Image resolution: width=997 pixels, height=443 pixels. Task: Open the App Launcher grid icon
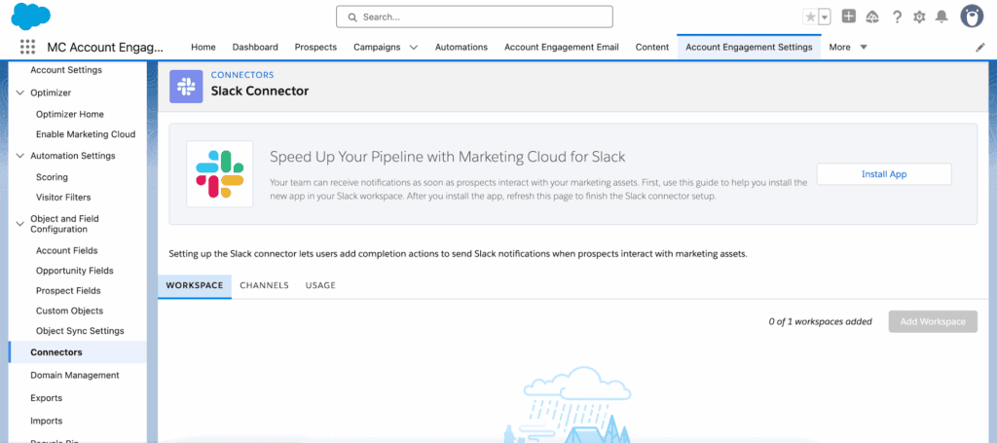point(27,47)
